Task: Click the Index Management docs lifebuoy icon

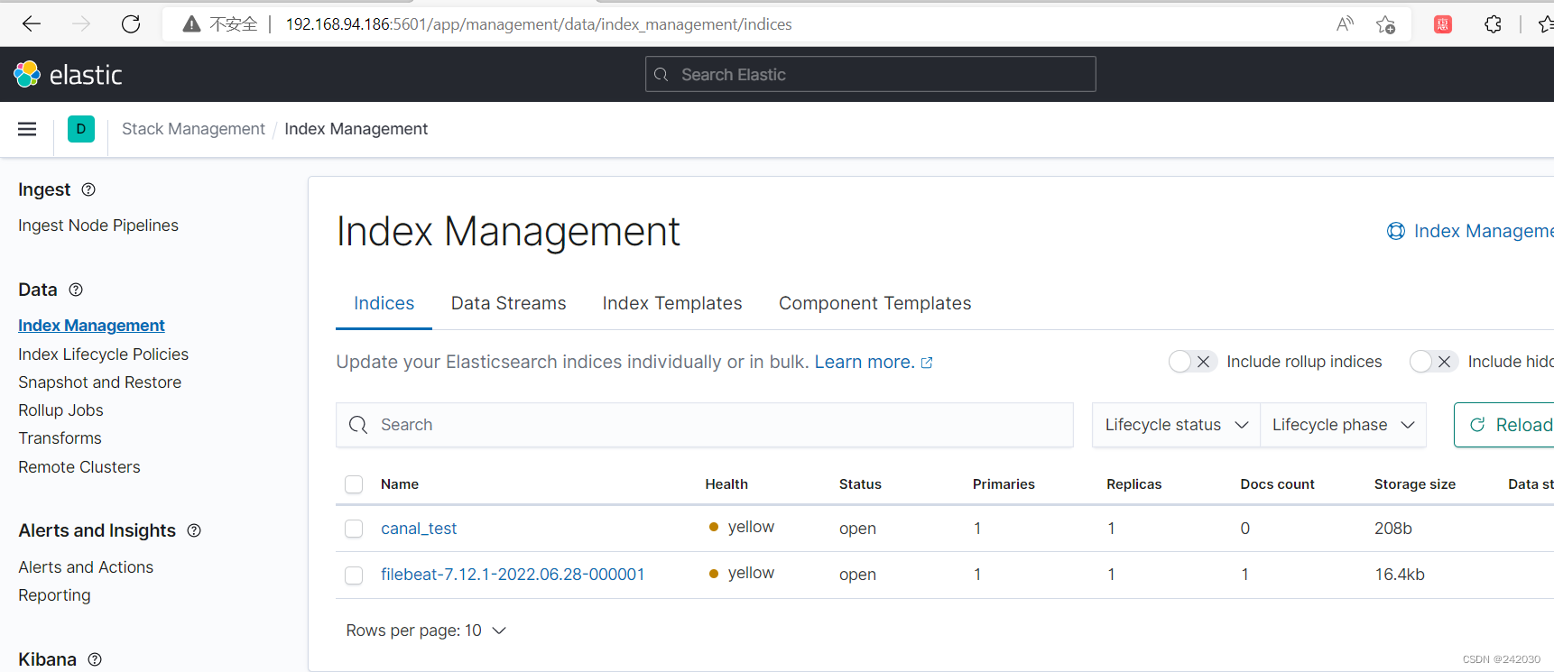Action: (1396, 231)
